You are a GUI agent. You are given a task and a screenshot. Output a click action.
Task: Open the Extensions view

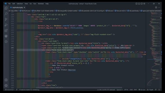[6, 30]
